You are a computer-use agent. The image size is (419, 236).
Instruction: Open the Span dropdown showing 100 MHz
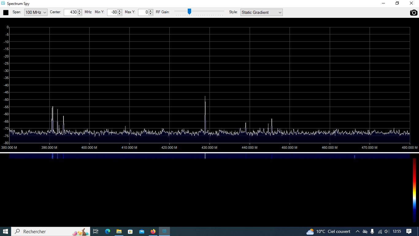coord(36,12)
